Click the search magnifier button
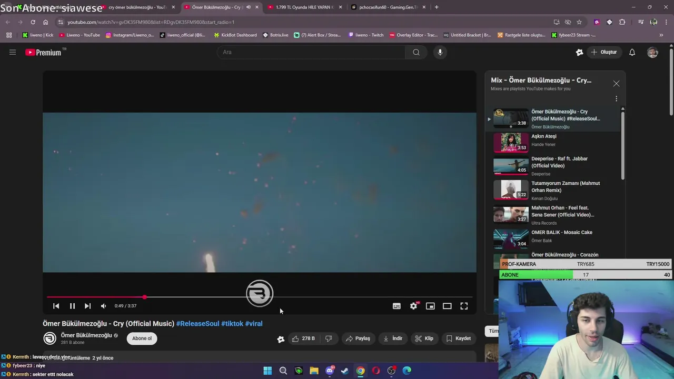Image resolution: width=674 pixels, height=379 pixels. [416, 52]
